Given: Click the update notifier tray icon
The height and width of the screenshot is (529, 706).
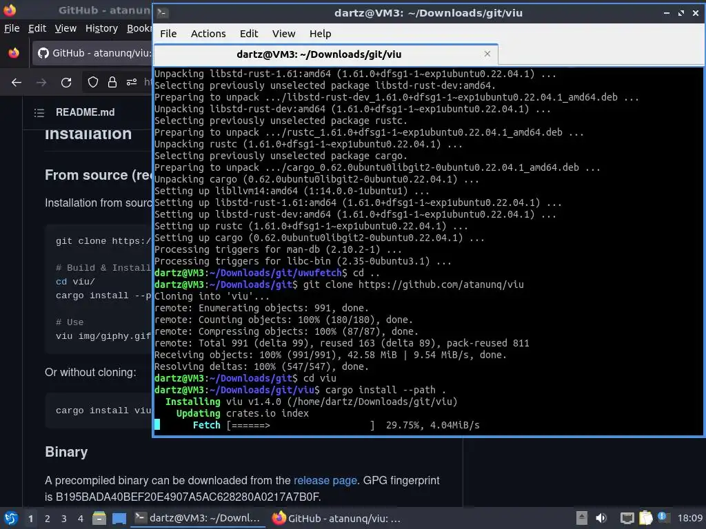Looking at the screenshot, I should [x=664, y=517].
